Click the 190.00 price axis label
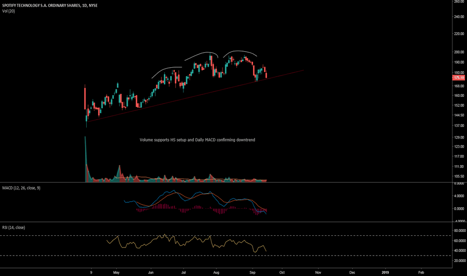This screenshot has width=467, height=276. pyautogui.click(x=459, y=62)
